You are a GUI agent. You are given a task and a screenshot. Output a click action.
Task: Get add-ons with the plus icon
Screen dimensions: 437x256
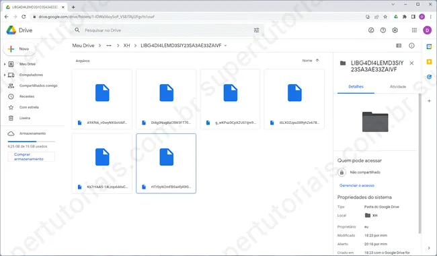pos(429,101)
